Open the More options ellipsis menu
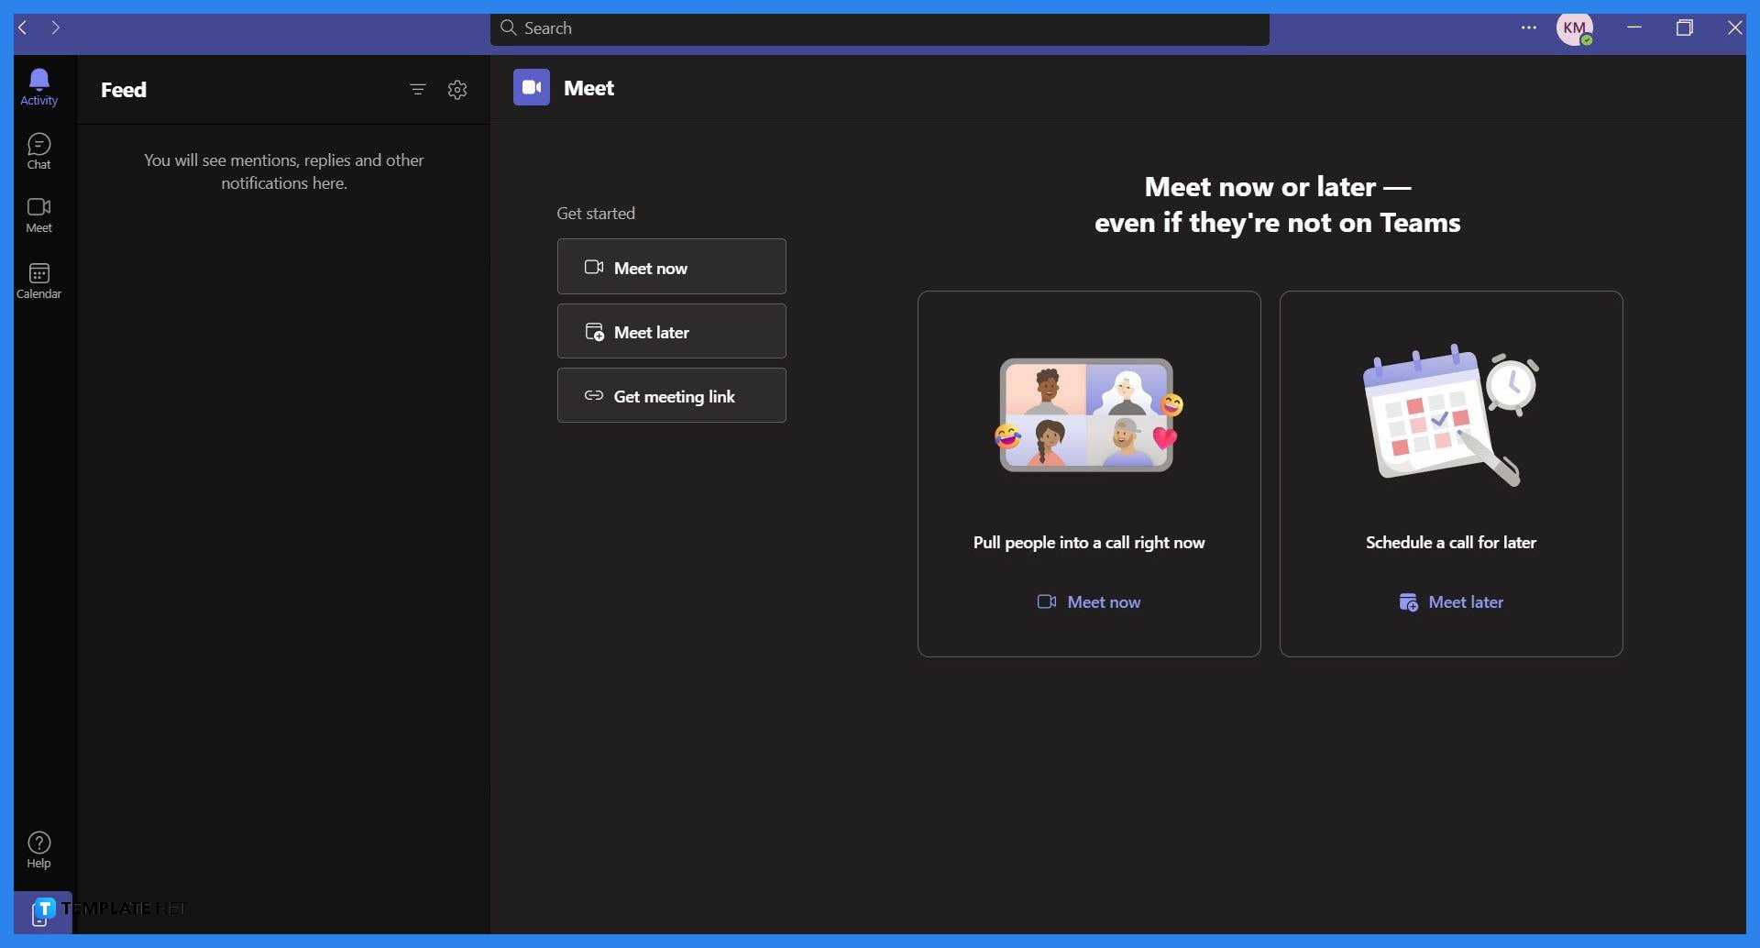Viewport: 1760px width, 948px height. pos(1527,28)
